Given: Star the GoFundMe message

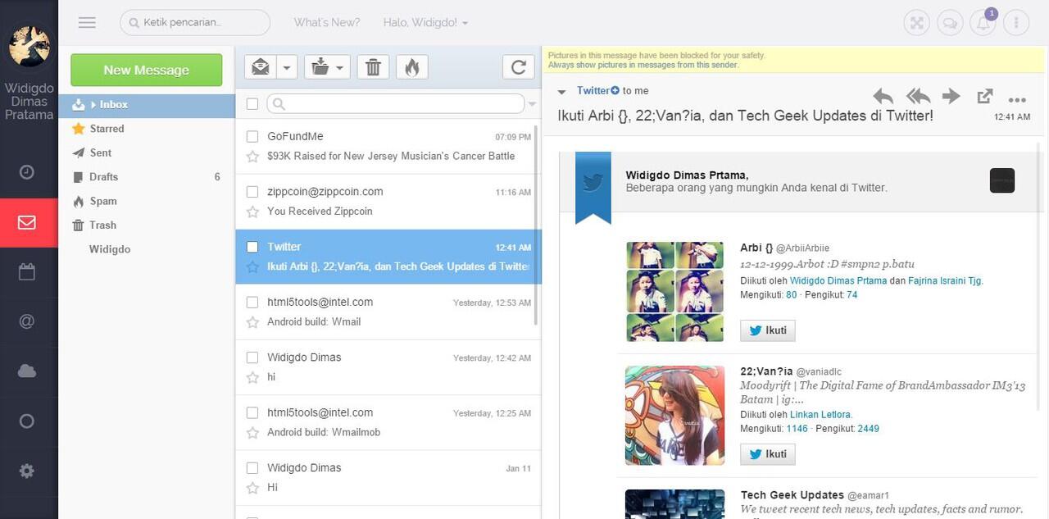Looking at the screenshot, I should click(x=252, y=156).
